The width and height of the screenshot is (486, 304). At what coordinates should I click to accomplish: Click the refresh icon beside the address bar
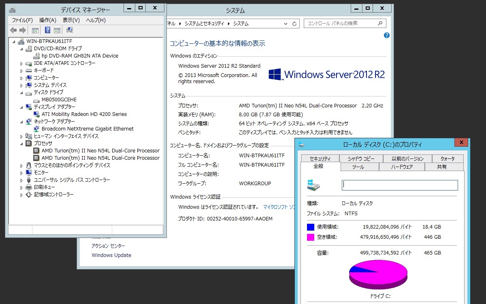point(295,24)
